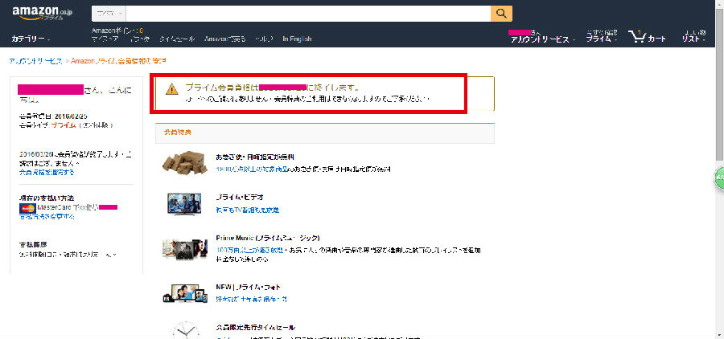Click the yellow warning triangle icon
The image size is (724, 339).
(172, 89)
